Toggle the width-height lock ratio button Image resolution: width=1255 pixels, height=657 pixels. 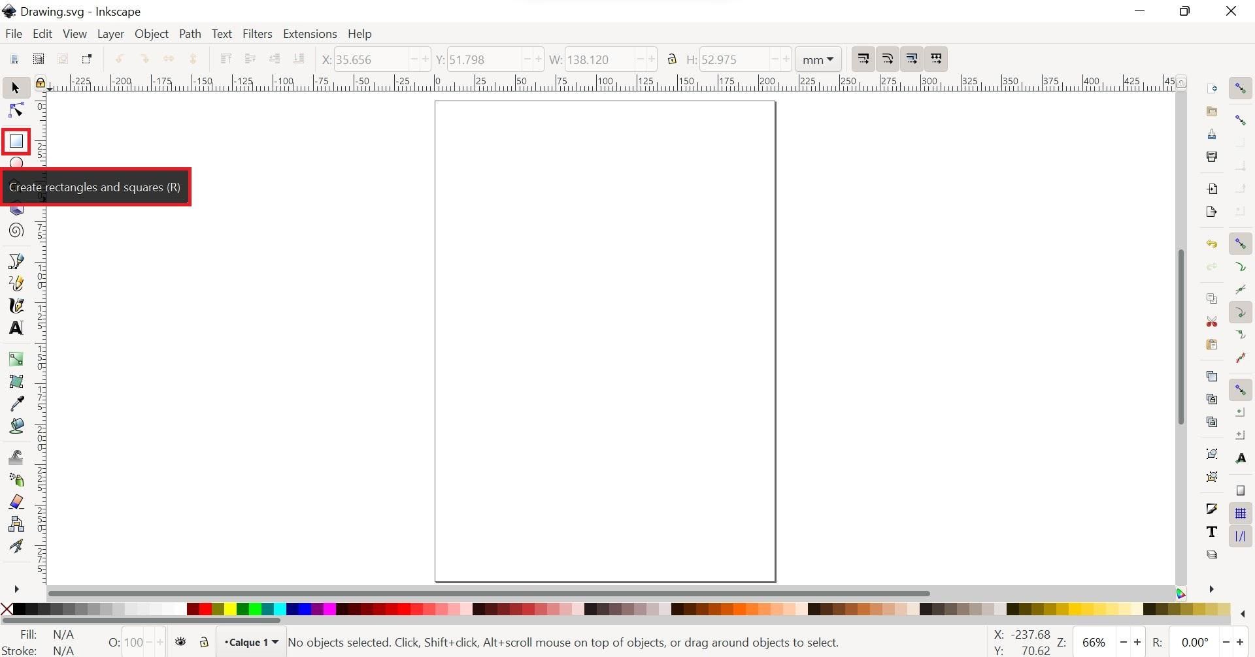673,59
